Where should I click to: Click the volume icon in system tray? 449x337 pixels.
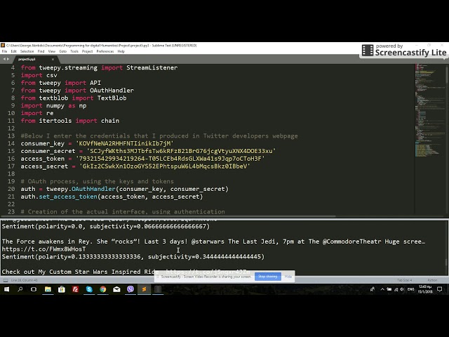coord(402,289)
